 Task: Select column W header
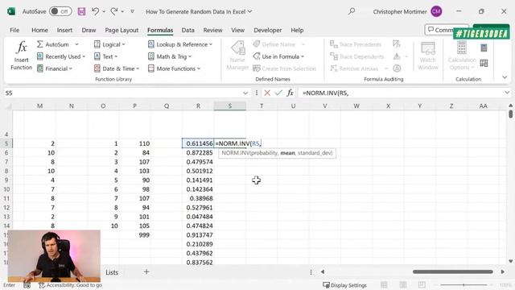coord(356,106)
